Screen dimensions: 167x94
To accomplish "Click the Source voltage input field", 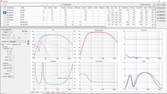I will (9, 38).
